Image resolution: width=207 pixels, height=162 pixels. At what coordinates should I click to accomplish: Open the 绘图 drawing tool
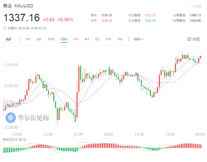pyautogui.click(x=193, y=39)
